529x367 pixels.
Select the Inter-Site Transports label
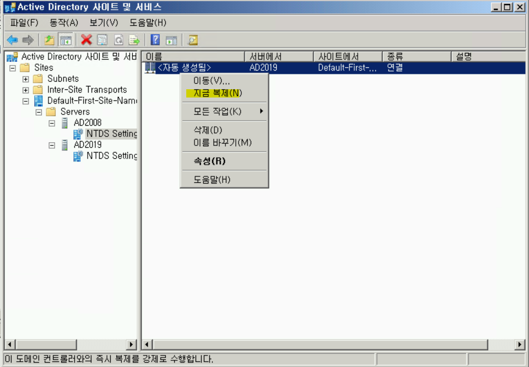[87, 90]
